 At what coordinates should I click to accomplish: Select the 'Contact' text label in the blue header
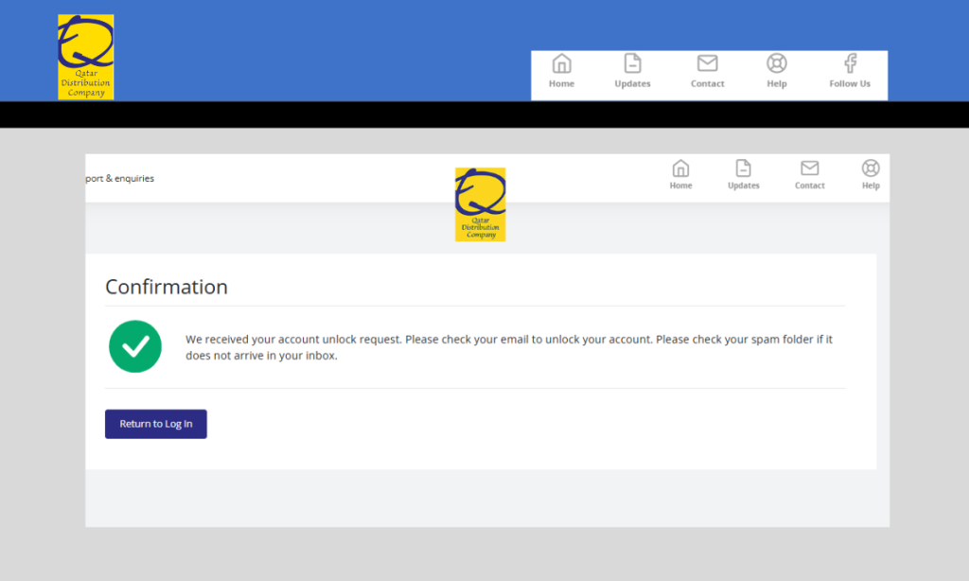707,84
